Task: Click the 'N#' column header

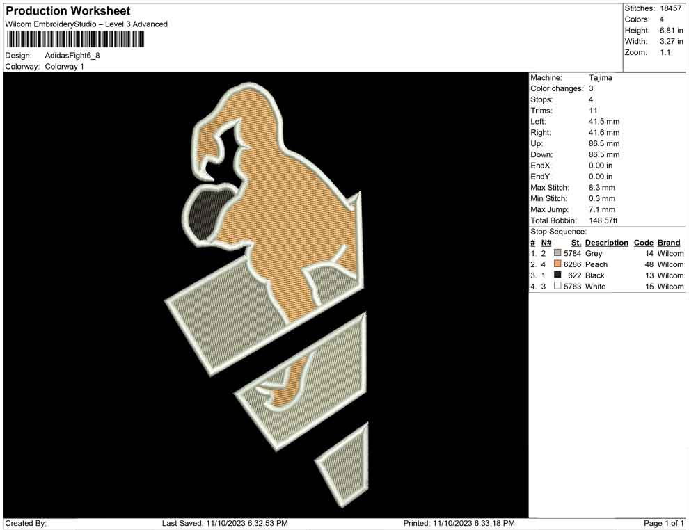Action: 546,243
